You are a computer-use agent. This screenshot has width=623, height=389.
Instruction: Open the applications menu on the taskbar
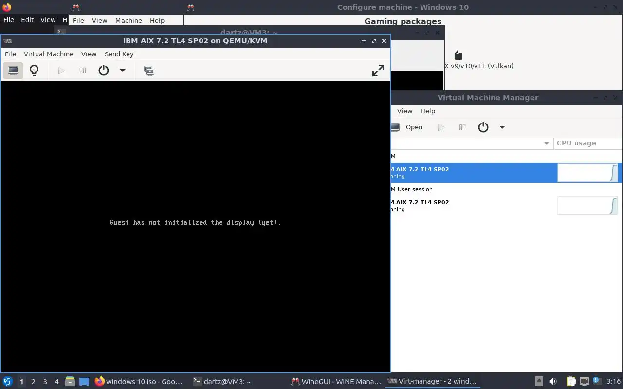point(7,382)
